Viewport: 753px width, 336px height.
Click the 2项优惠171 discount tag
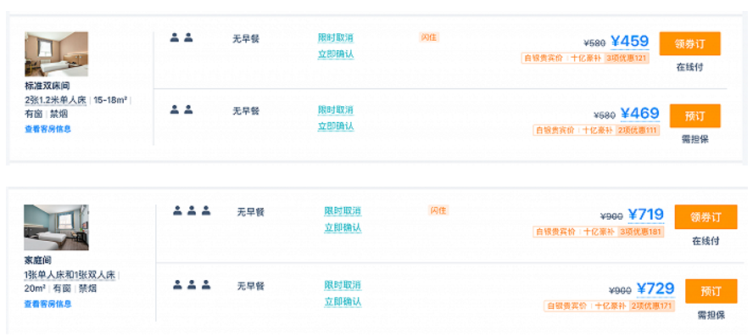(652, 305)
